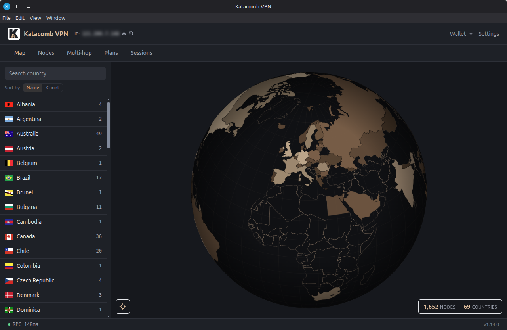
Task: Switch to the Nodes tab
Action: click(x=46, y=53)
